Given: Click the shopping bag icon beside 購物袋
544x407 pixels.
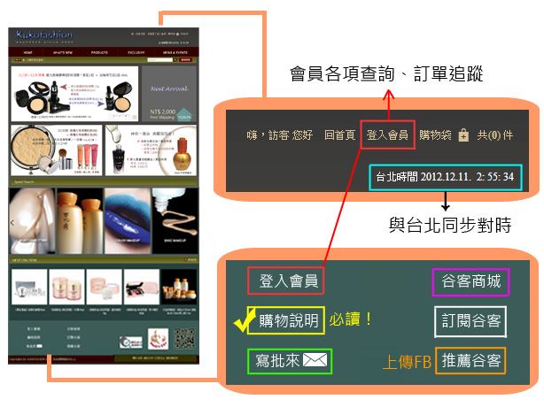Looking at the screenshot, I should point(463,135).
